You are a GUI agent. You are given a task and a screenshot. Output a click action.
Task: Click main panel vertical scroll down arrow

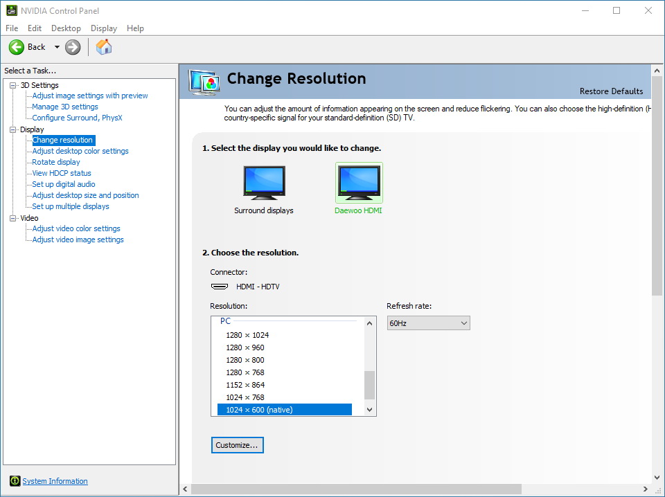[x=657, y=478]
